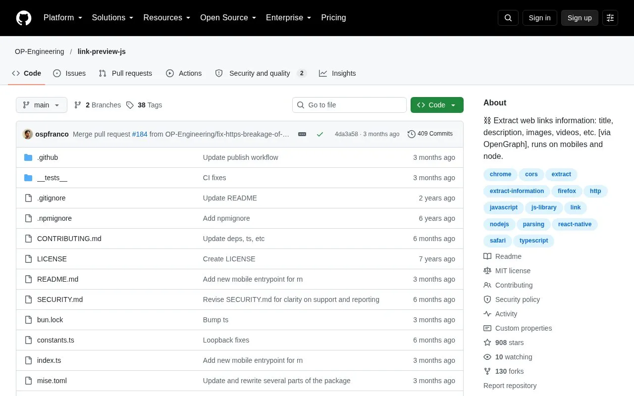Click the book icon beside Readme
The height and width of the screenshot is (396, 634).
[487, 256]
